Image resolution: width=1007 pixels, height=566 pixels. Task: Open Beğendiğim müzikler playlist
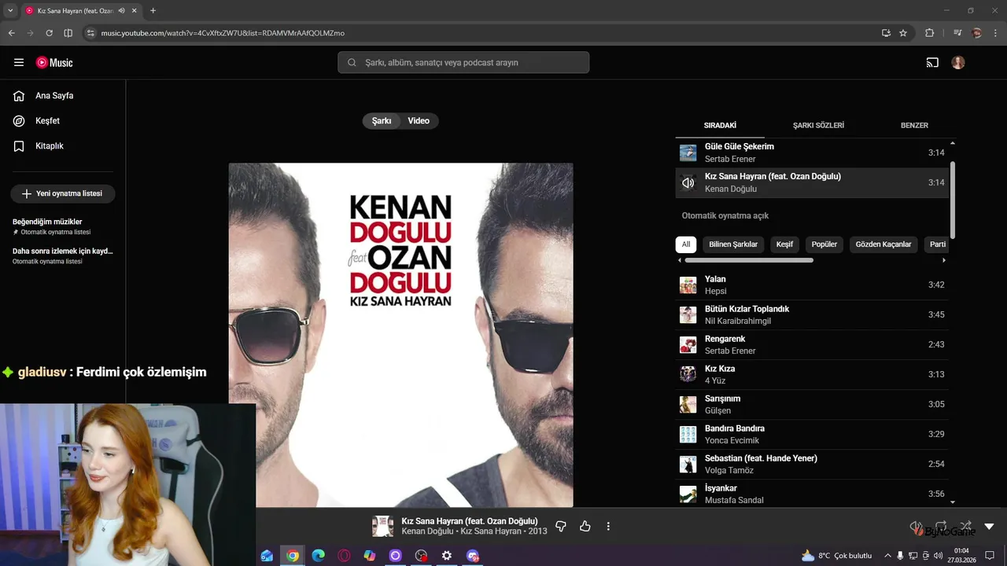(63, 226)
